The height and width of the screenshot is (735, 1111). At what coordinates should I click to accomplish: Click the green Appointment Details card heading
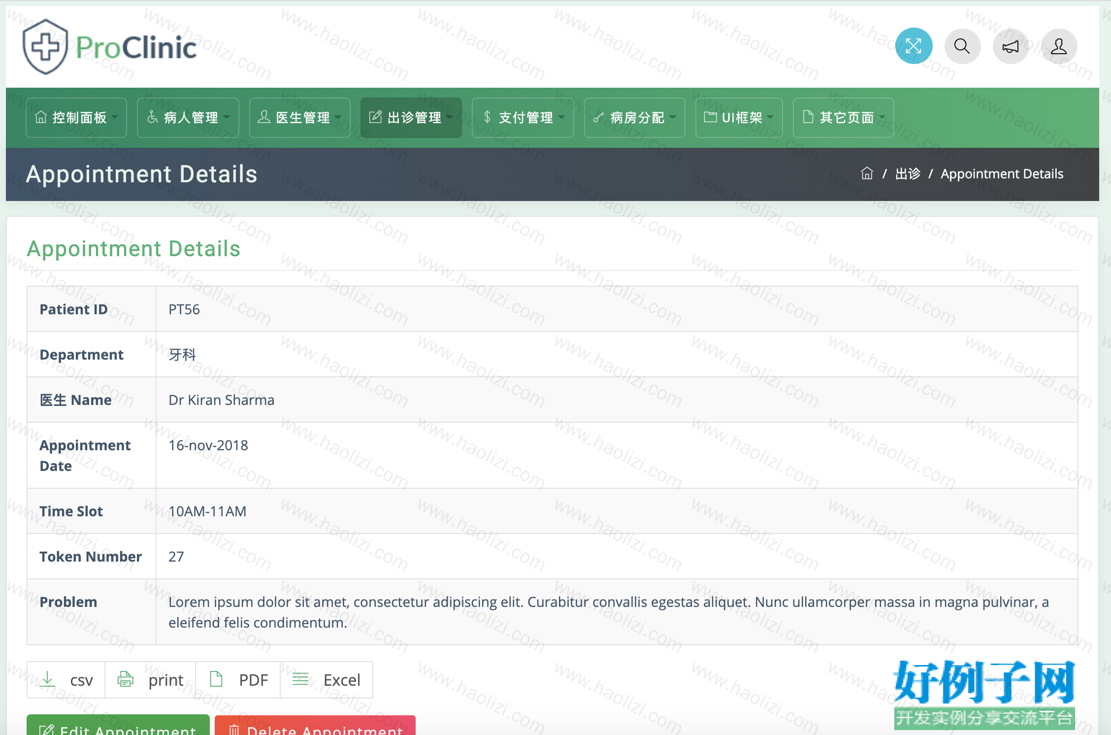click(x=133, y=249)
